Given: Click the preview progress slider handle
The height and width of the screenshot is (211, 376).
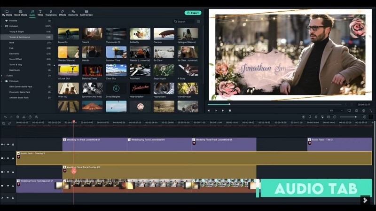Looking at the screenshot, I should [x=229, y=104].
